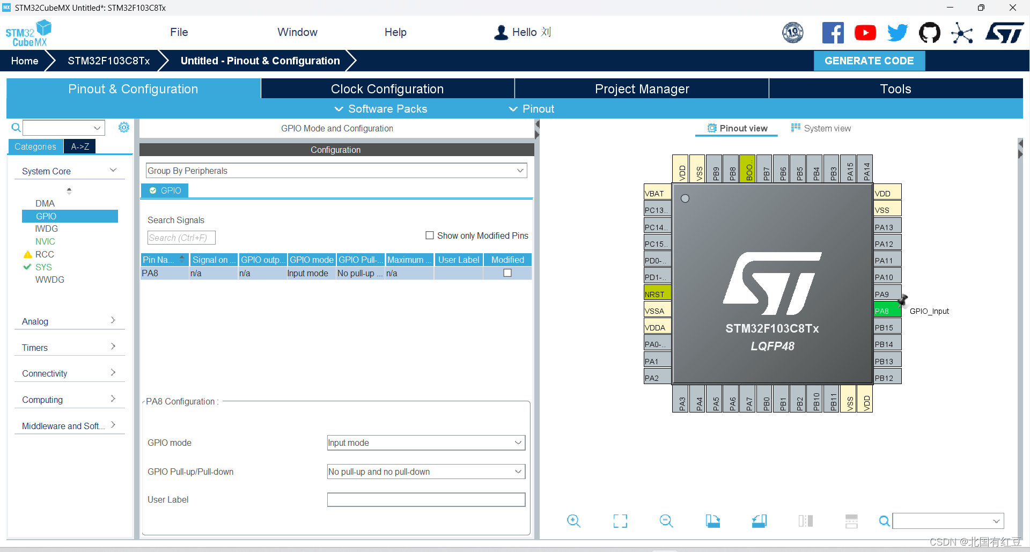
Task: Switch to the A->Z list tab
Action: coord(80,146)
